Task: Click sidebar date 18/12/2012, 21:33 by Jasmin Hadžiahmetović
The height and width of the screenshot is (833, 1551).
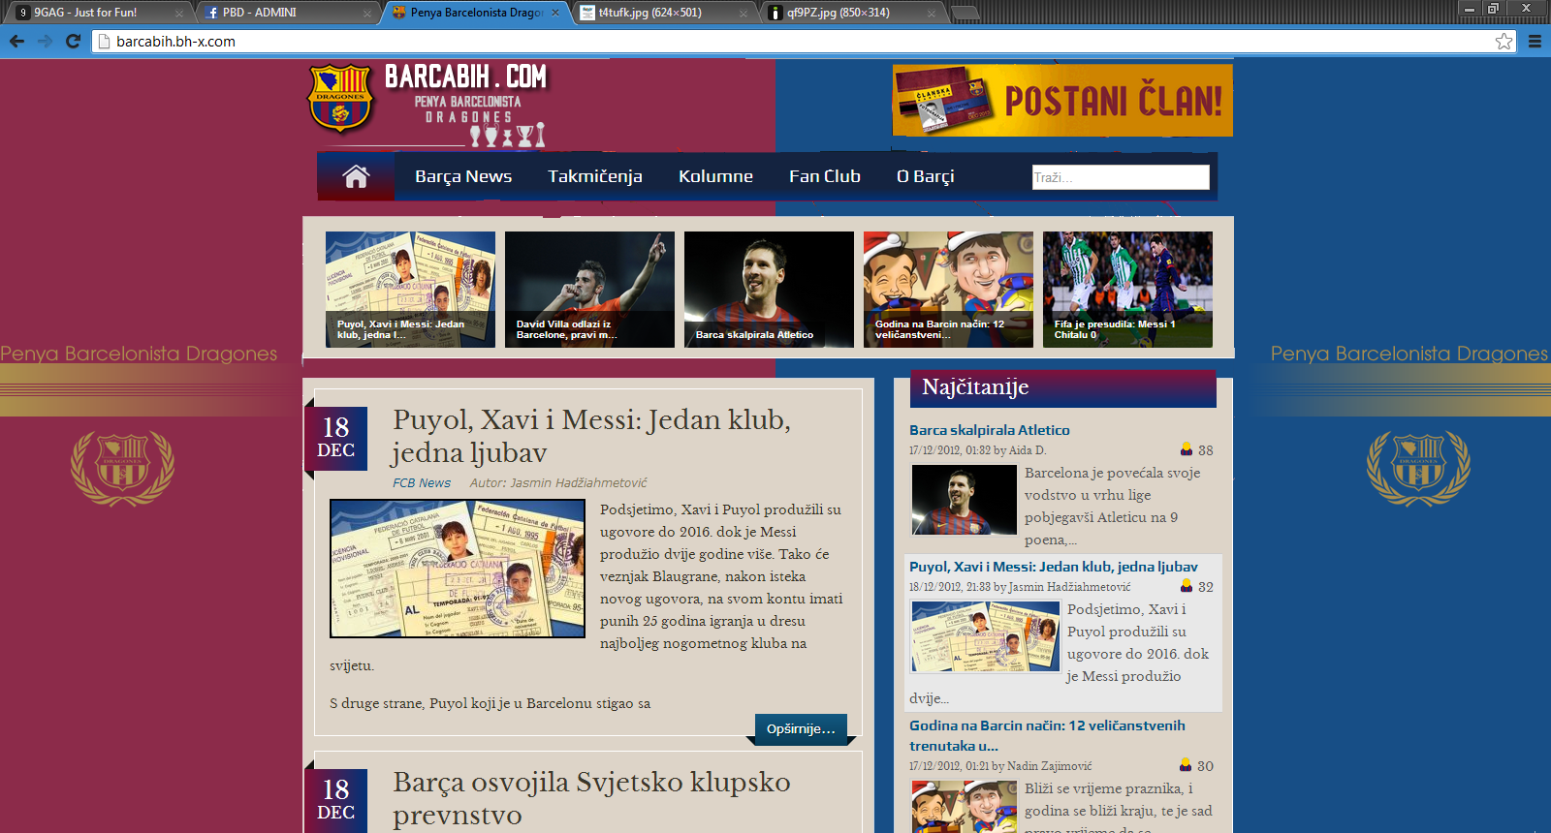Action: [x=1020, y=587]
